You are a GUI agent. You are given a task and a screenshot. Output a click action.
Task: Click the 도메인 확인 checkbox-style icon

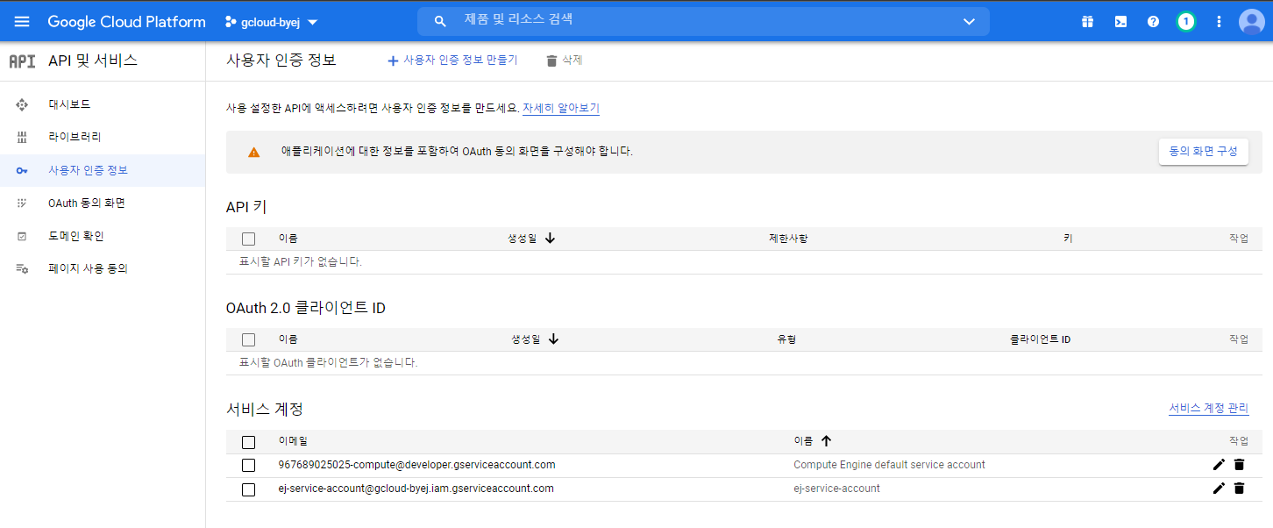point(22,236)
